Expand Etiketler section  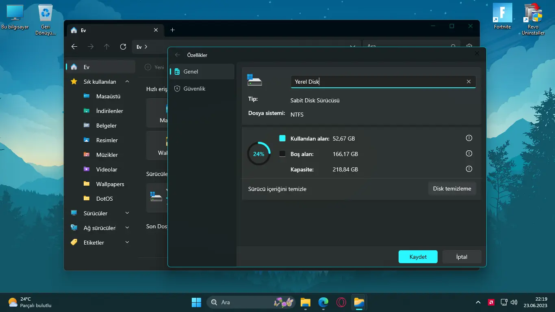[127, 243]
